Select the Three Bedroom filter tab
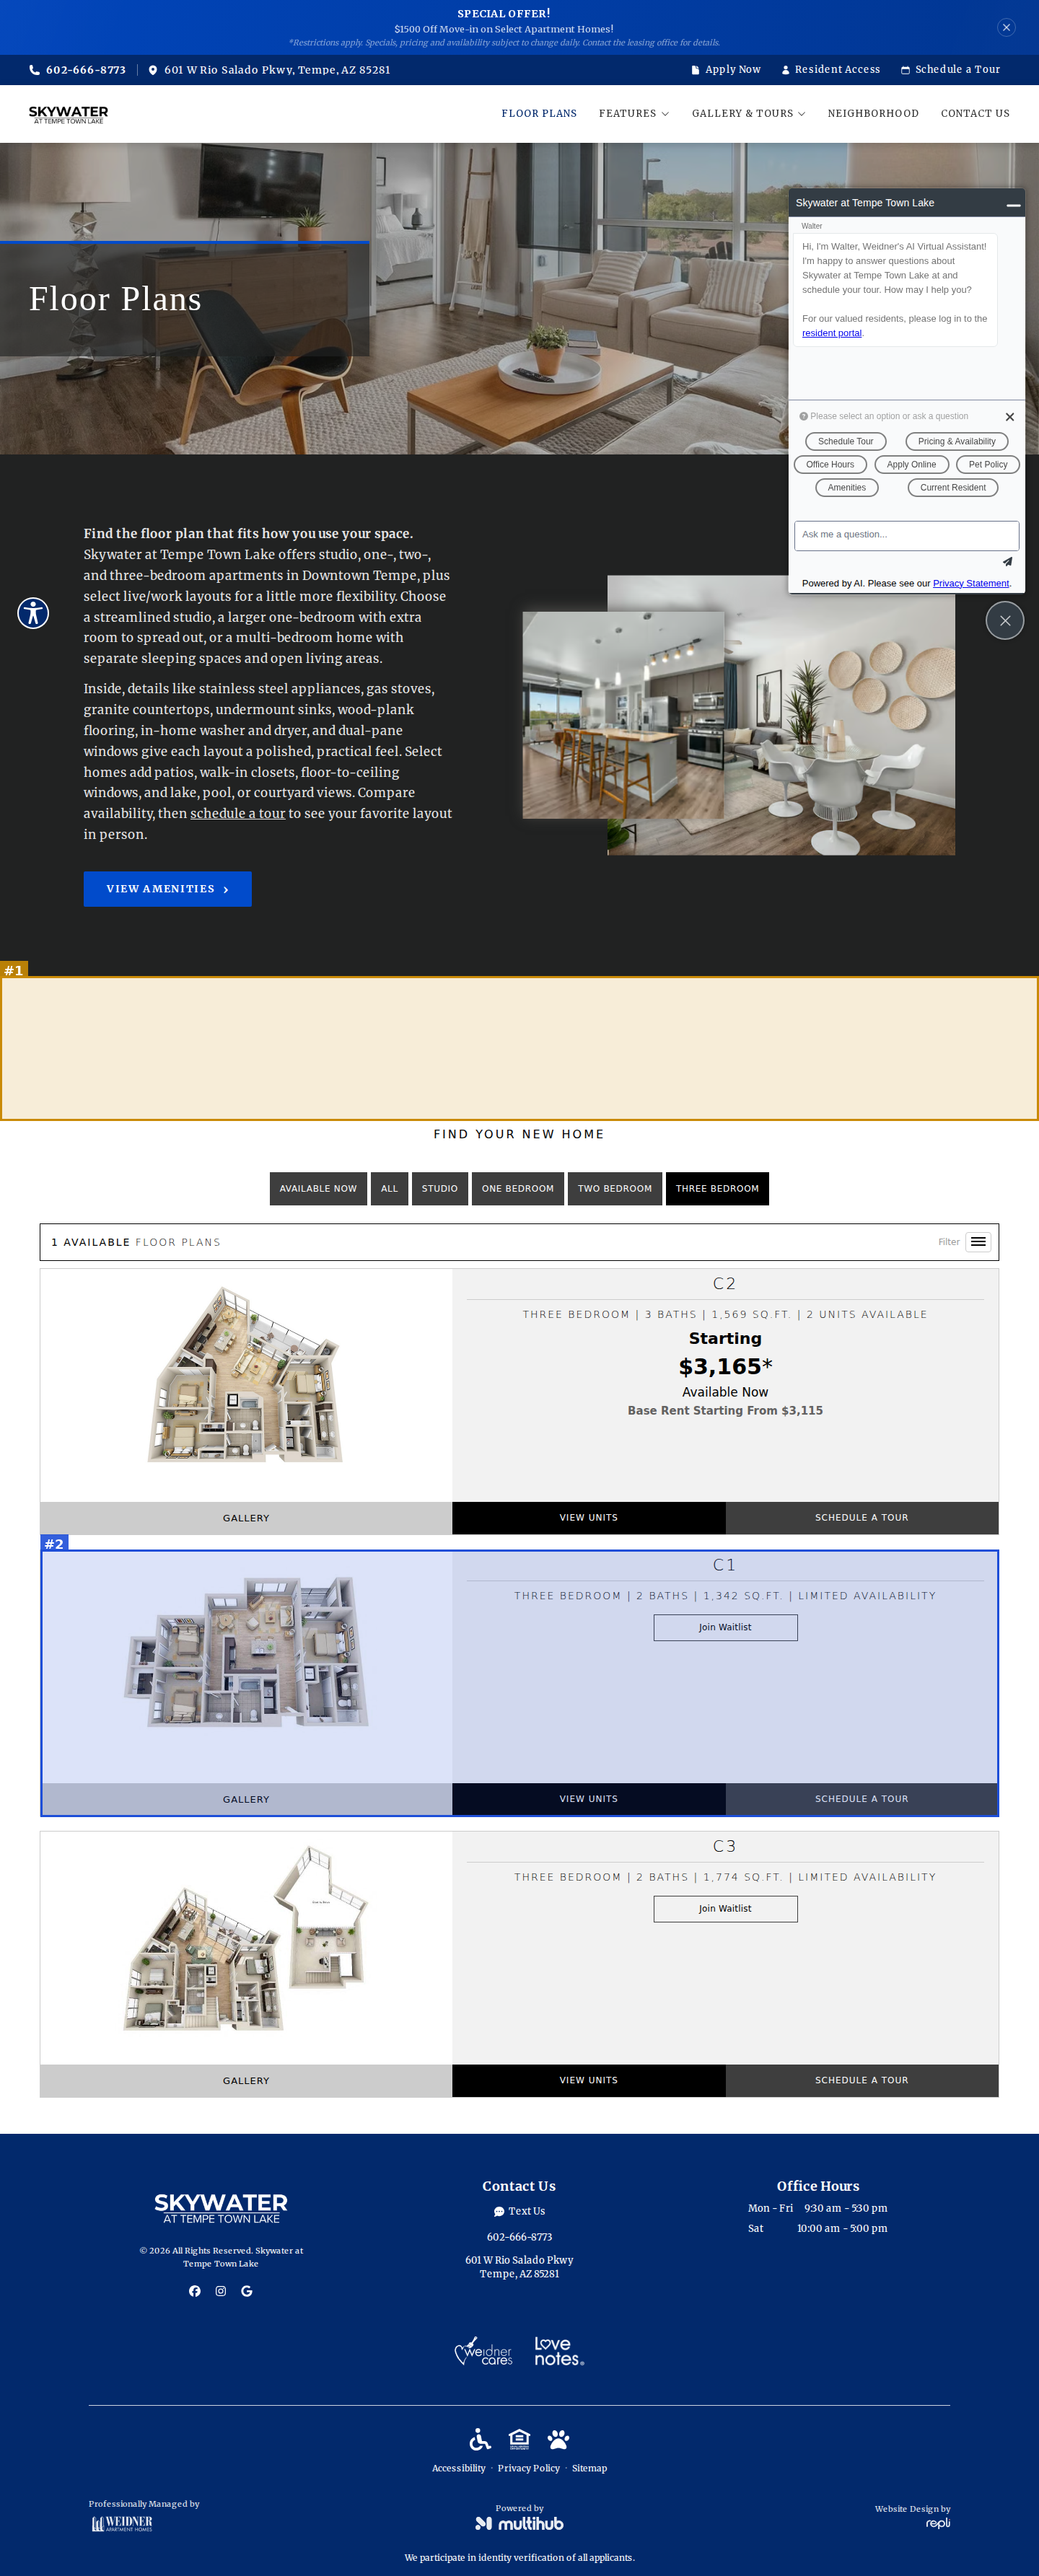 [717, 1188]
